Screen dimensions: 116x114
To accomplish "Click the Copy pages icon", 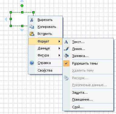I will pyautogui.click(x=32, y=27).
